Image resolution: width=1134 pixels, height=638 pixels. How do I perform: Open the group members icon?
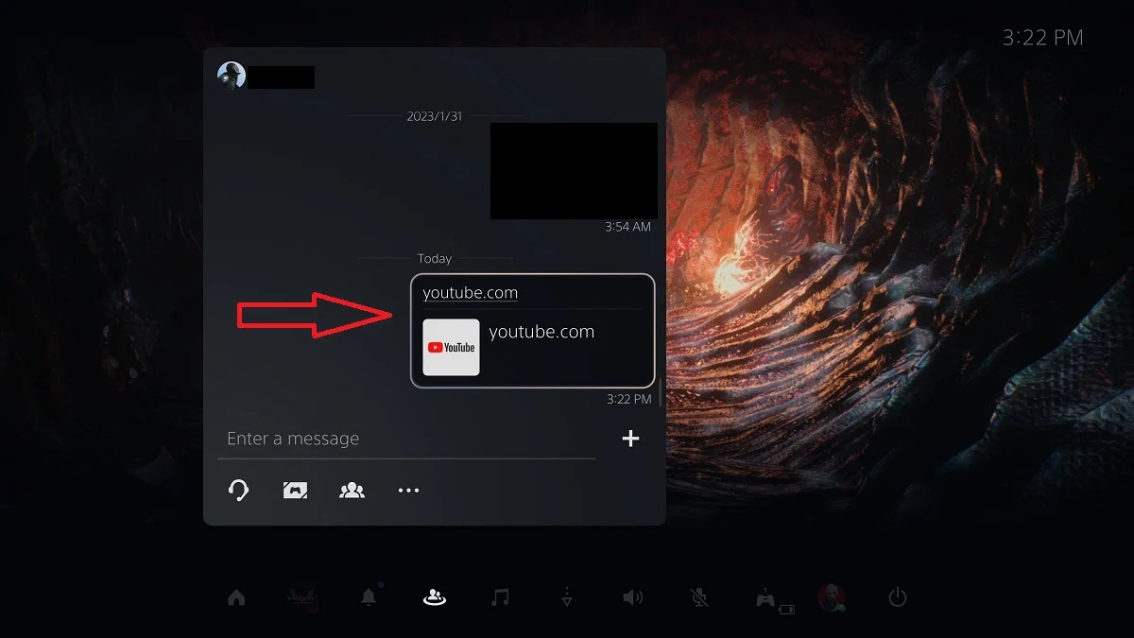point(352,490)
